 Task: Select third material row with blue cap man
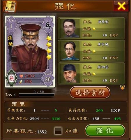click(x=91, y=73)
